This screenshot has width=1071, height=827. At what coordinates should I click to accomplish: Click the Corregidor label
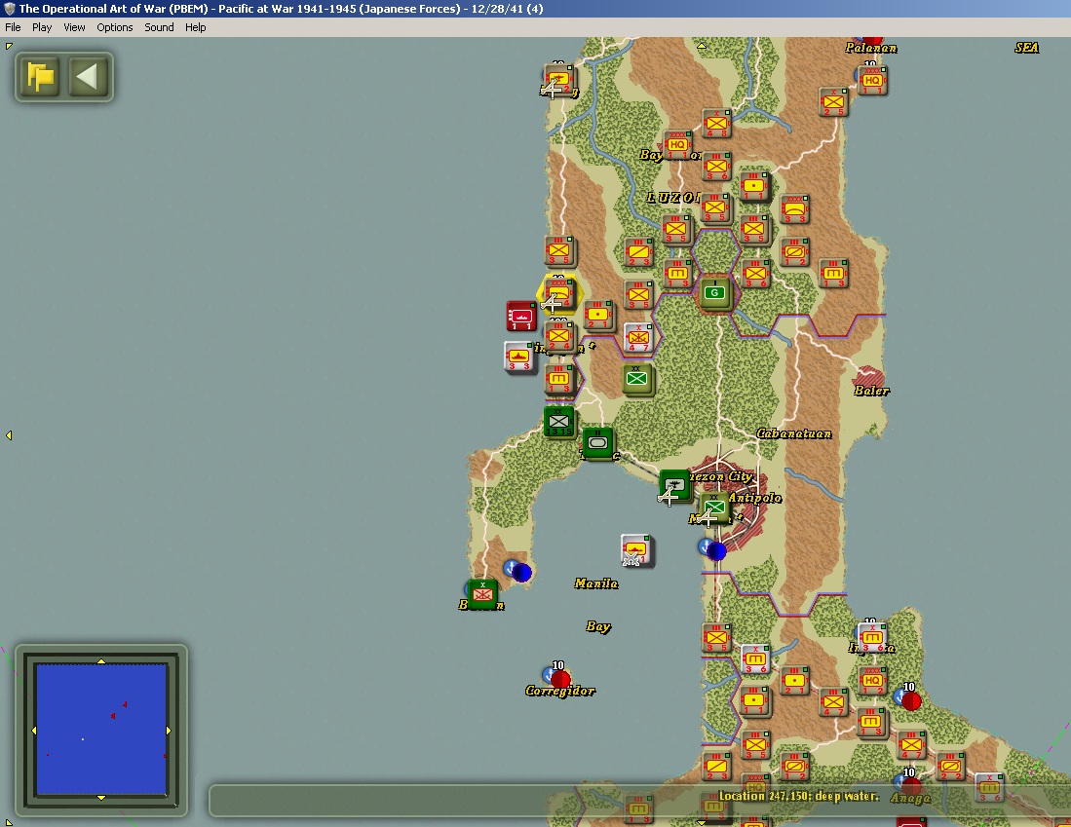point(560,691)
